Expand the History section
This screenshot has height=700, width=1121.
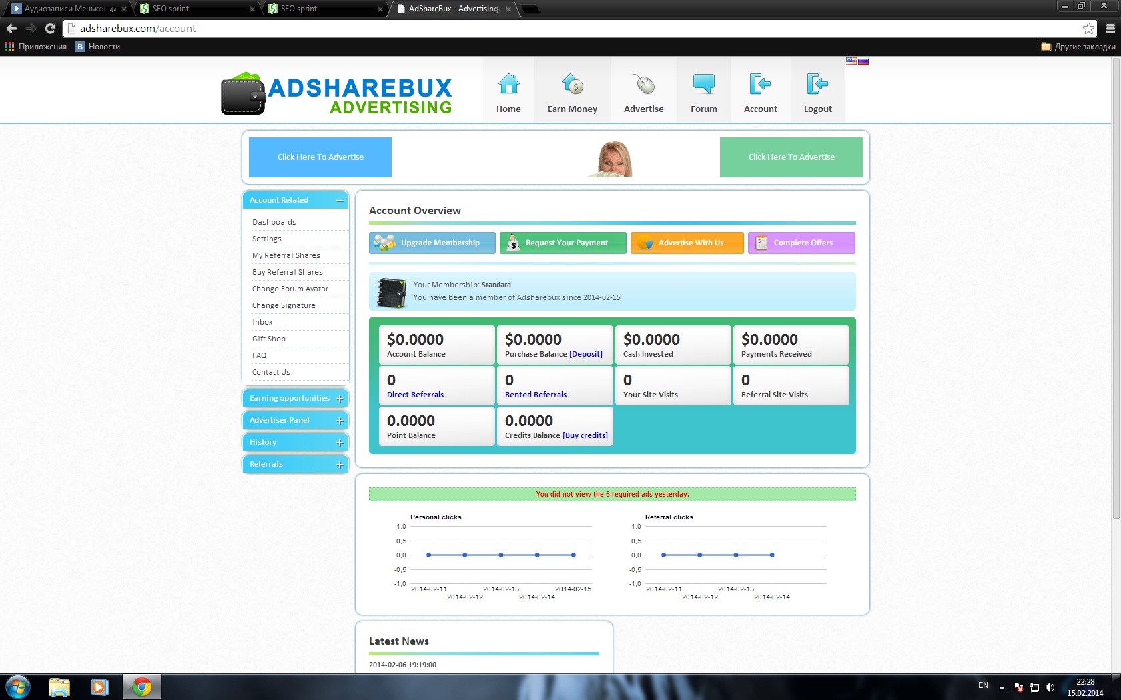point(340,443)
